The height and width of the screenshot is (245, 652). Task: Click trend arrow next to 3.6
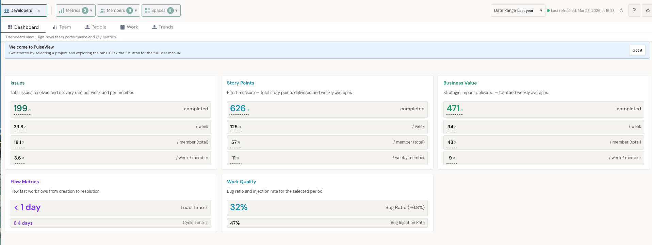(23, 158)
